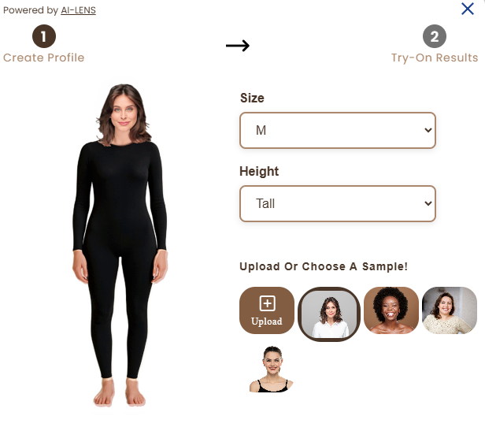The width and height of the screenshot is (485, 431).
Task: Click the chevron arrow of the Height selector
Action: 428,203
